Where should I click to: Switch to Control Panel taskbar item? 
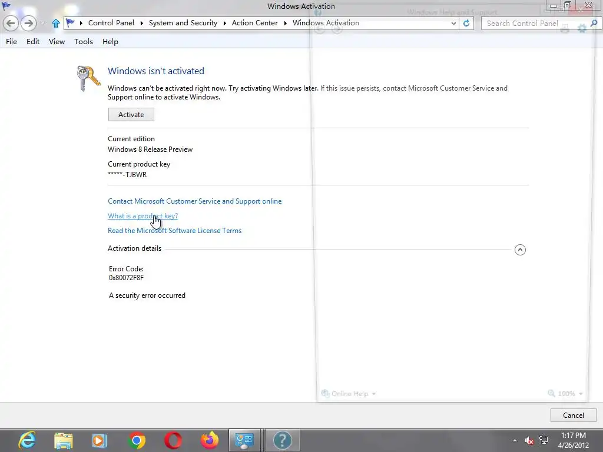coord(244,440)
